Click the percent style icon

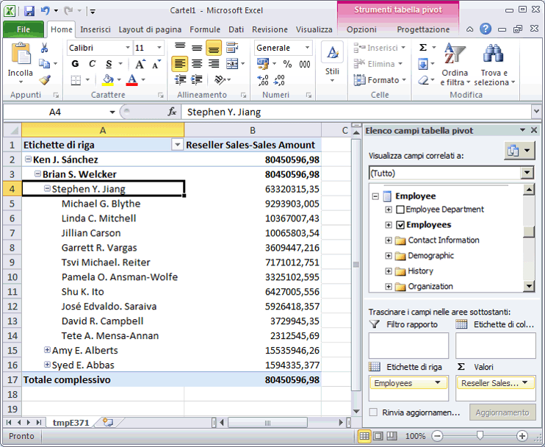click(287, 64)
